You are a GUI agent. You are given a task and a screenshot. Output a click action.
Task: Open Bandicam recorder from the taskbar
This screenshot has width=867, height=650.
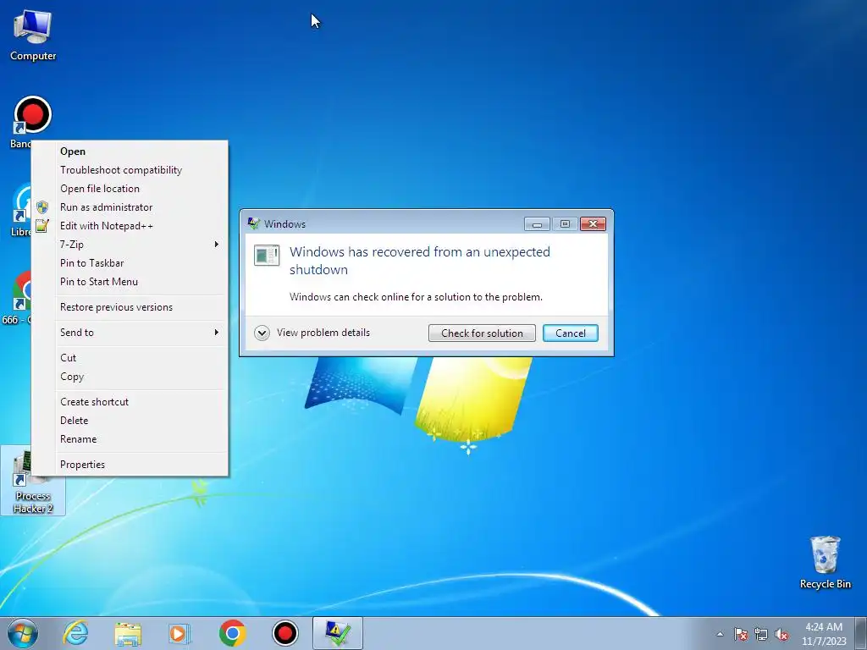click(284, 633)
